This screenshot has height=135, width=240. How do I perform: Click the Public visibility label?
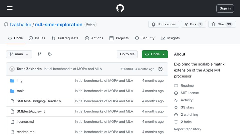(90, 24)
